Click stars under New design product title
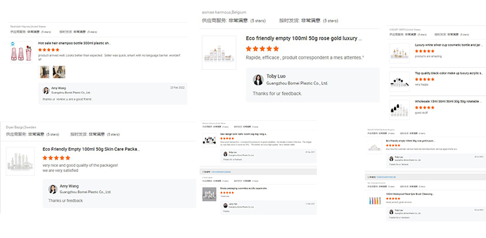This screenshot has width=486, height=238. pos(227,138)
